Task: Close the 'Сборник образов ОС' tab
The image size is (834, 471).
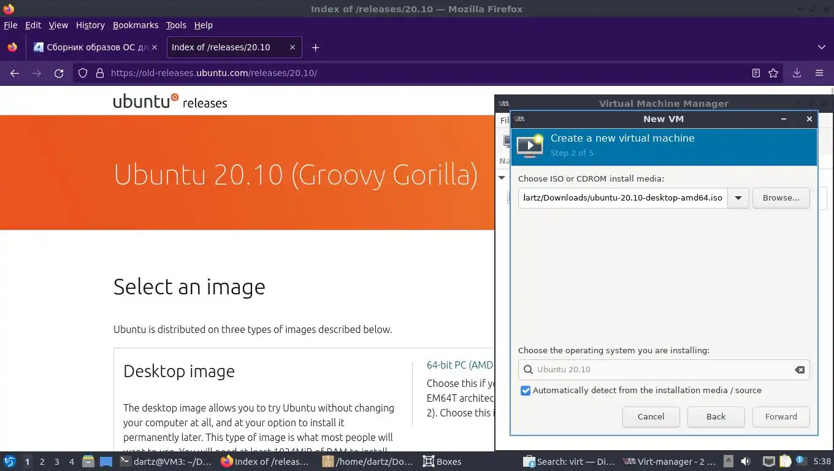Action: point(154,47)
